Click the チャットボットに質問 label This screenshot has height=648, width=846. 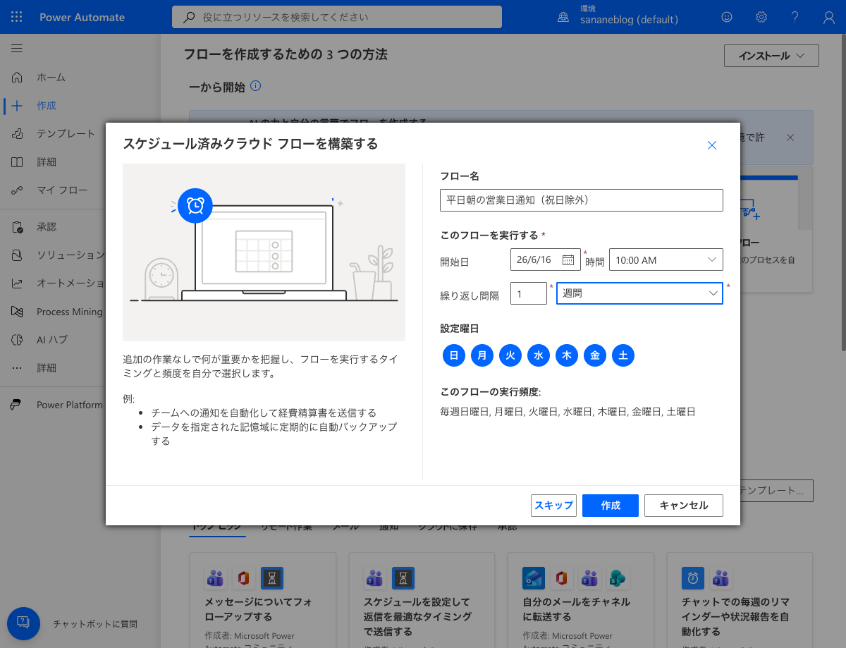(x=95, y=623)
